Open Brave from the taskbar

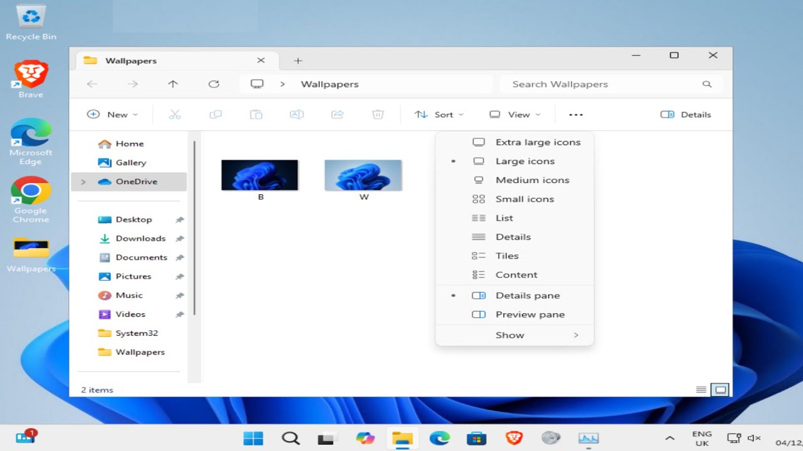point(514,438)
